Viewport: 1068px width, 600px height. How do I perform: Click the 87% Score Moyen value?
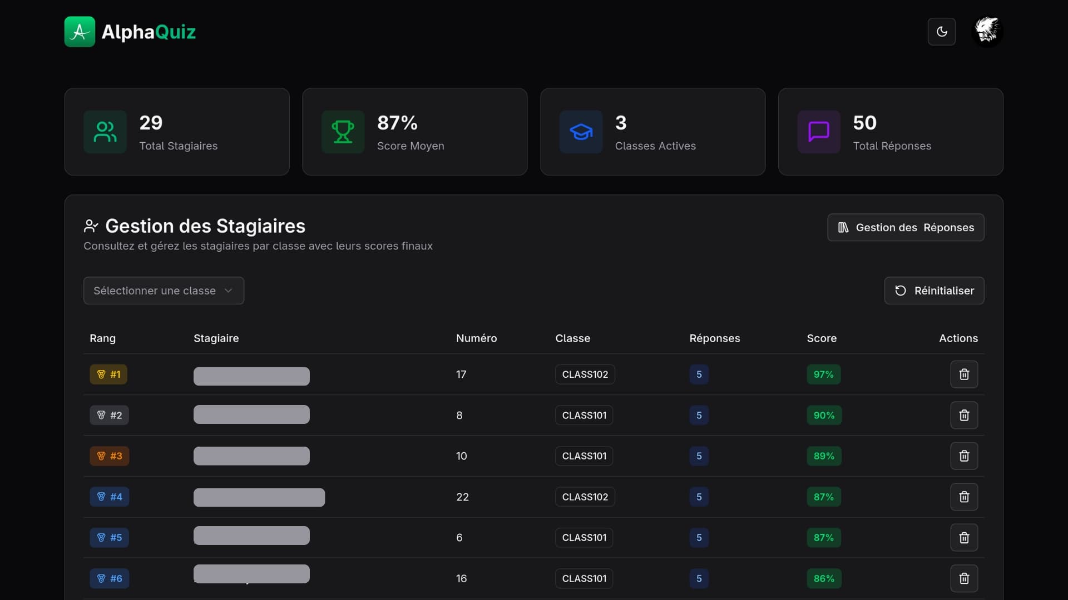[397, 123]
